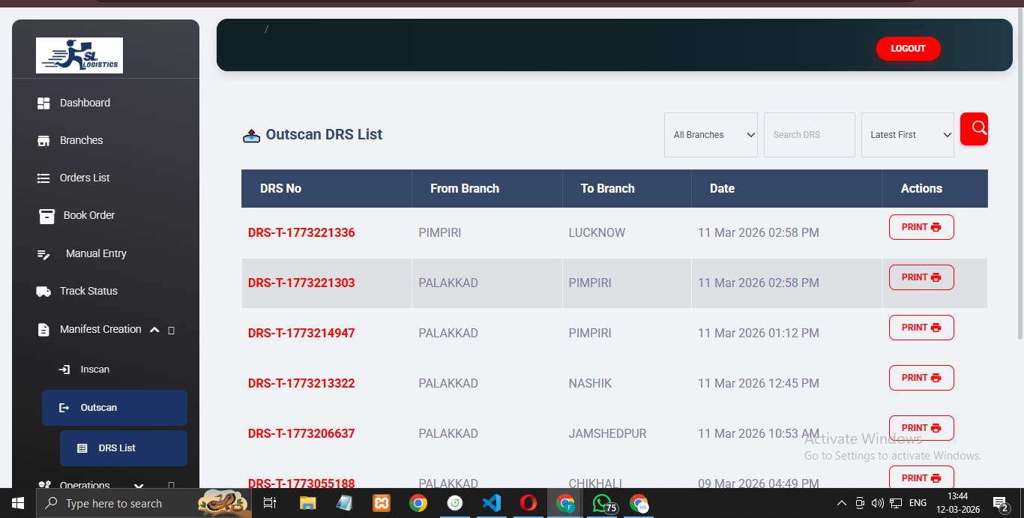Open Dashboard from the sidebar
The image size is (1024, 518).
(x=84, y=103)
